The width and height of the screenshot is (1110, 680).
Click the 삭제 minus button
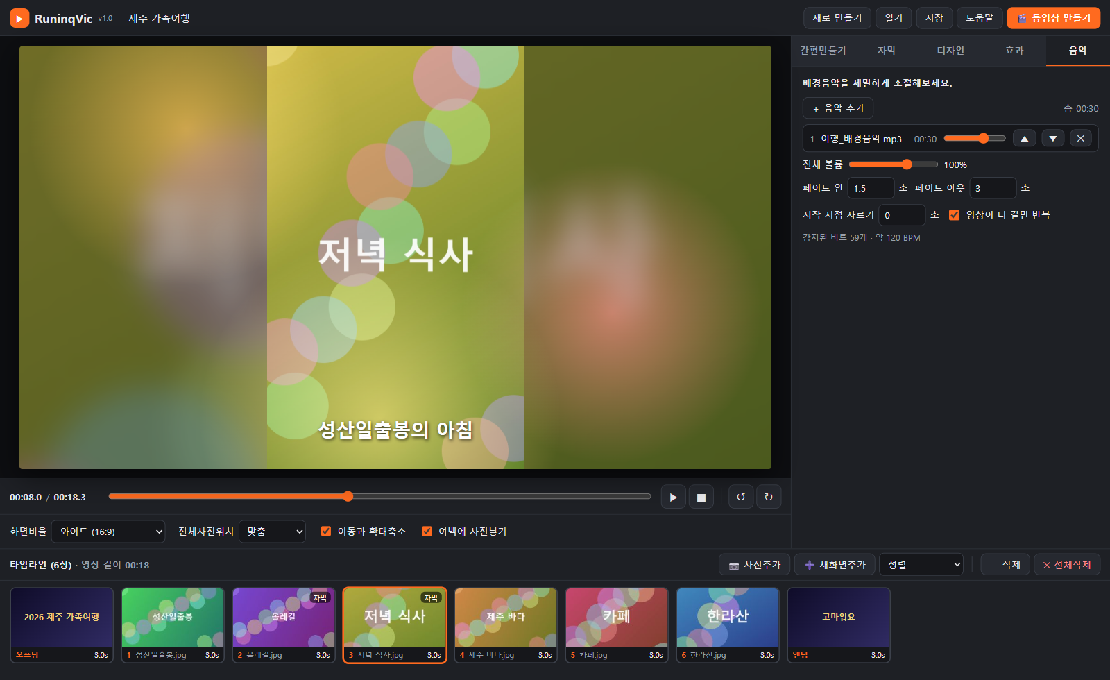point(1005,565)
